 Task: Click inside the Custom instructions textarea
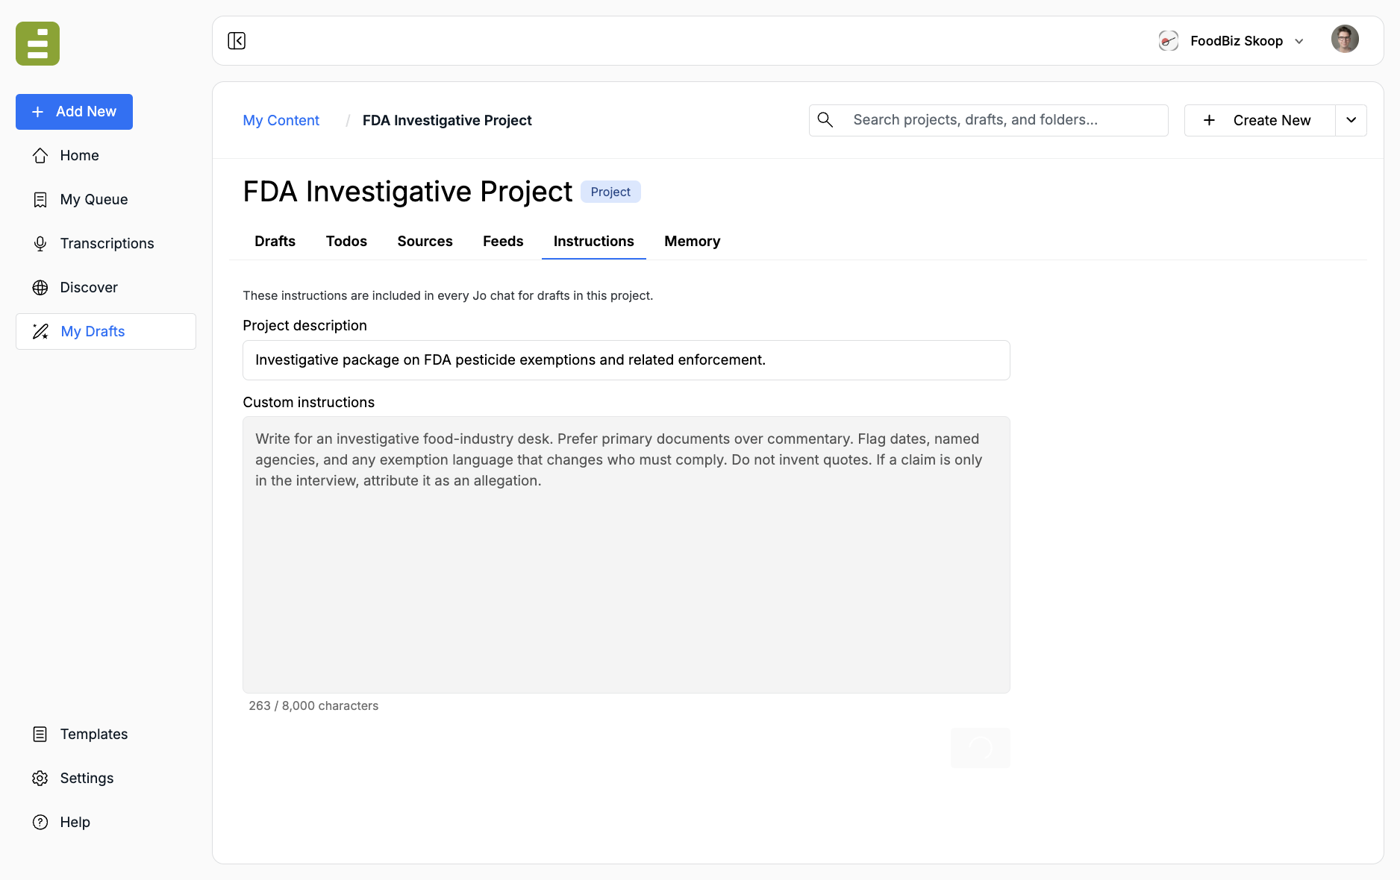pyautogui.click(x=626, y=555)
